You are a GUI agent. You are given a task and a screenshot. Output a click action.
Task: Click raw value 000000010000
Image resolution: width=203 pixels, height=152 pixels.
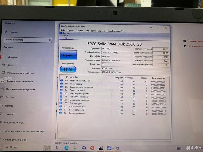click(158, 91)
